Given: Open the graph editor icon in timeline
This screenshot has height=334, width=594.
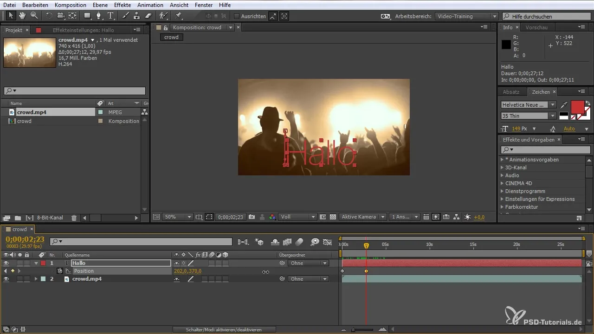Looking at the screenshot, I should tap(328, 242).
